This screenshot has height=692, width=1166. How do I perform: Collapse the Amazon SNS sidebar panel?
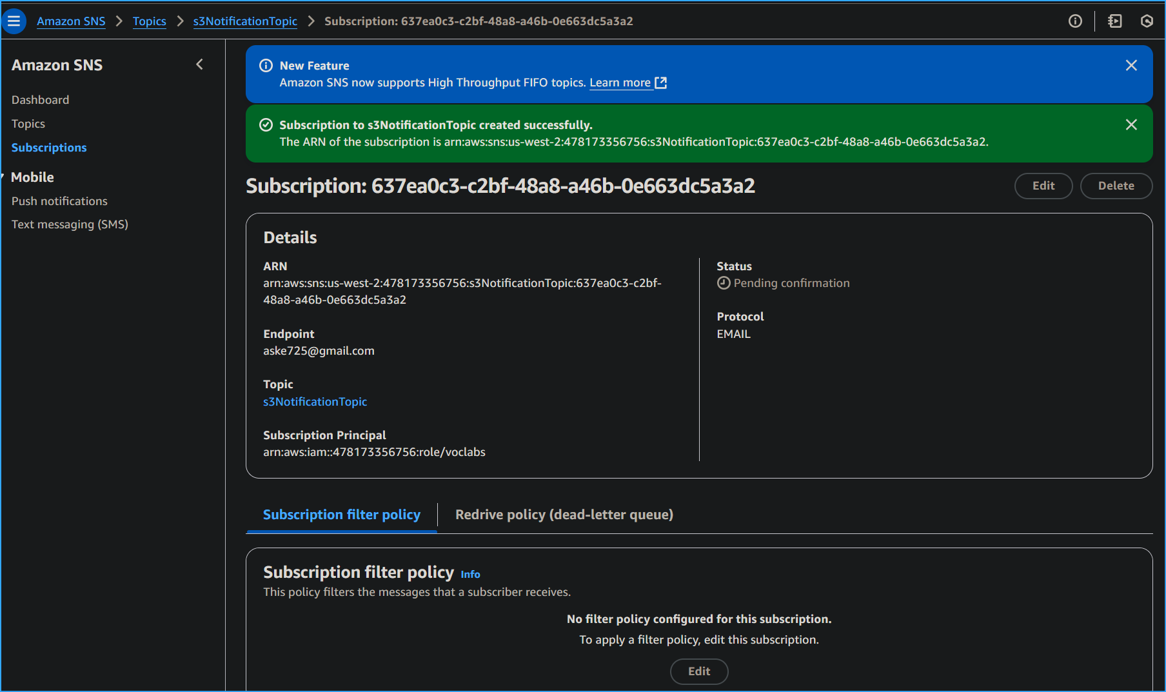tap(199, 64)
